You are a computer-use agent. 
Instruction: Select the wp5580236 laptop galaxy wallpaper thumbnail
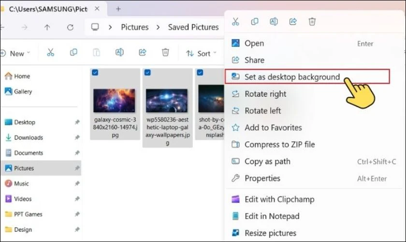[x=167, y=100]
